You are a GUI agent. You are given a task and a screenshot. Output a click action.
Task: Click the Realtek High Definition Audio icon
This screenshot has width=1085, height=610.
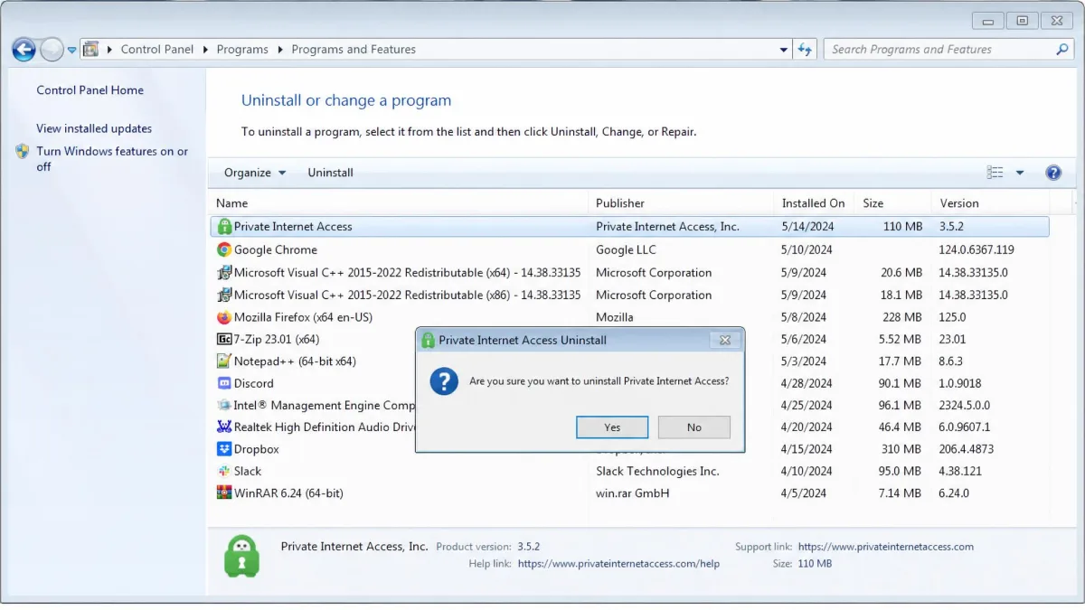[224, 427]
